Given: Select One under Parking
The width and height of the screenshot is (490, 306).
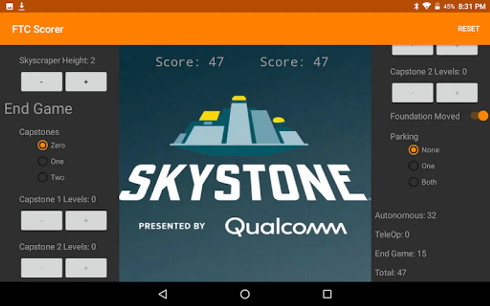Looking at the screenshot, I should point(422,166).
